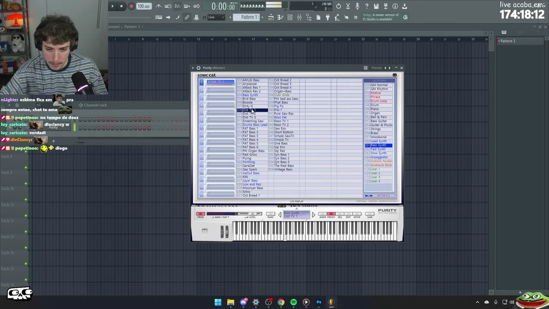Switch to the Piano category

click(375, 109)
